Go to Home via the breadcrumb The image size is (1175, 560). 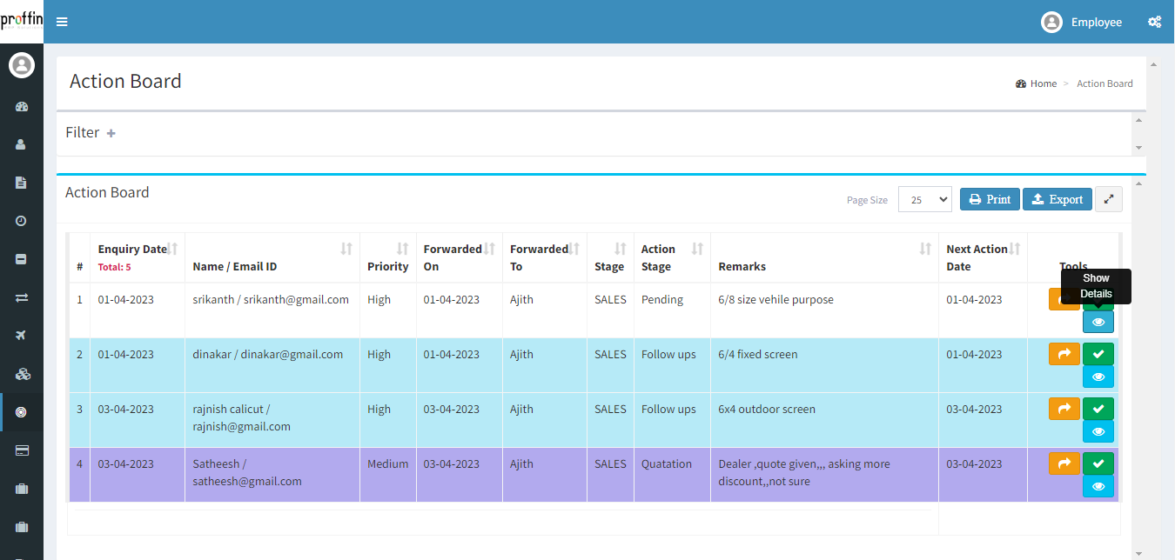tap(1036, 83)
